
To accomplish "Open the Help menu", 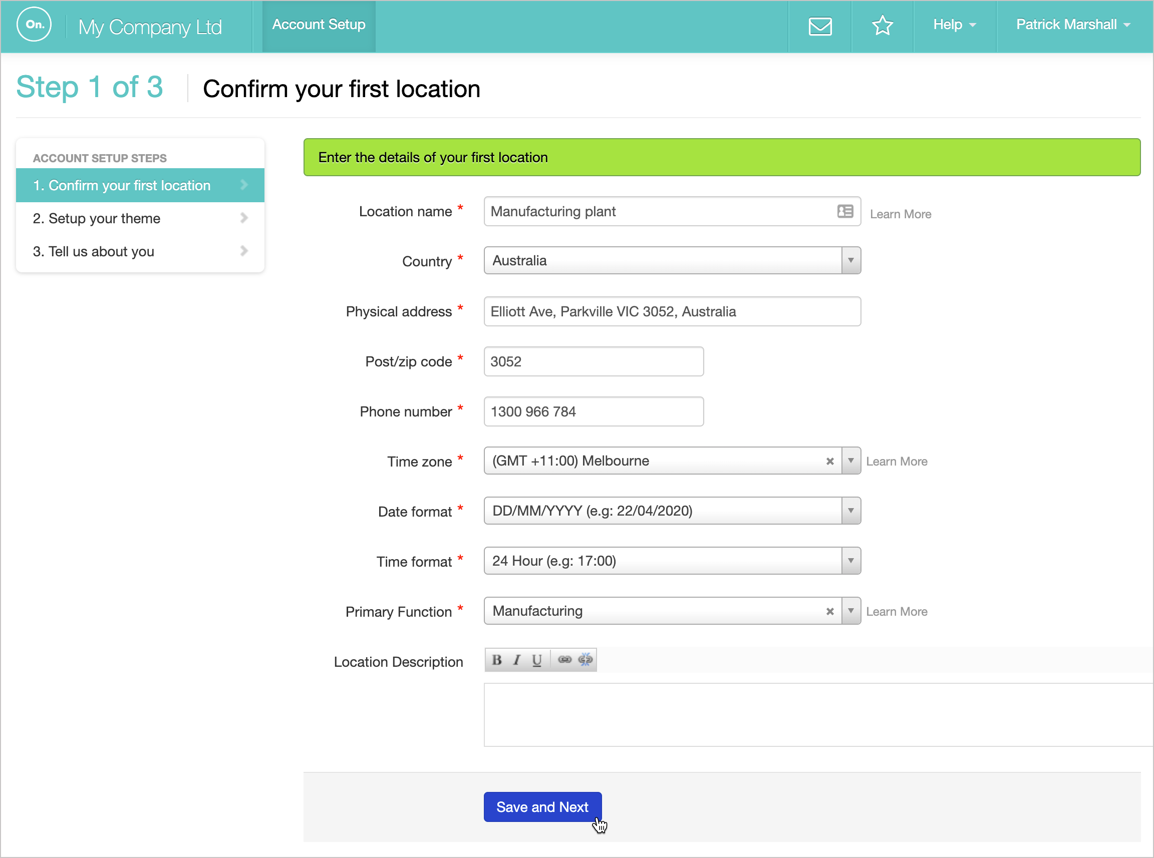I will [x=954, y=25].
